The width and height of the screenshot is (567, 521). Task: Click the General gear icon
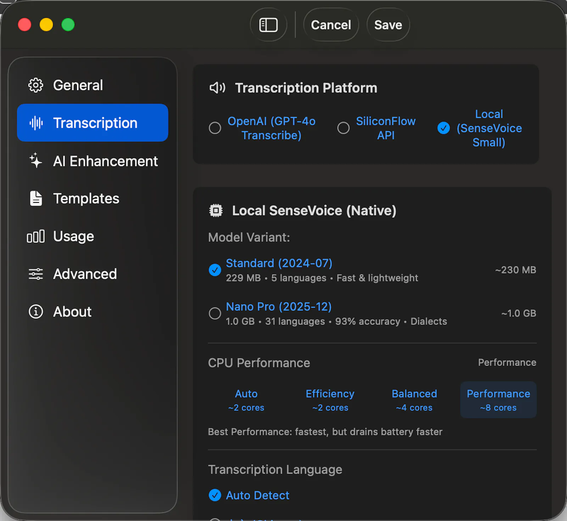click(x=36, y=85)
